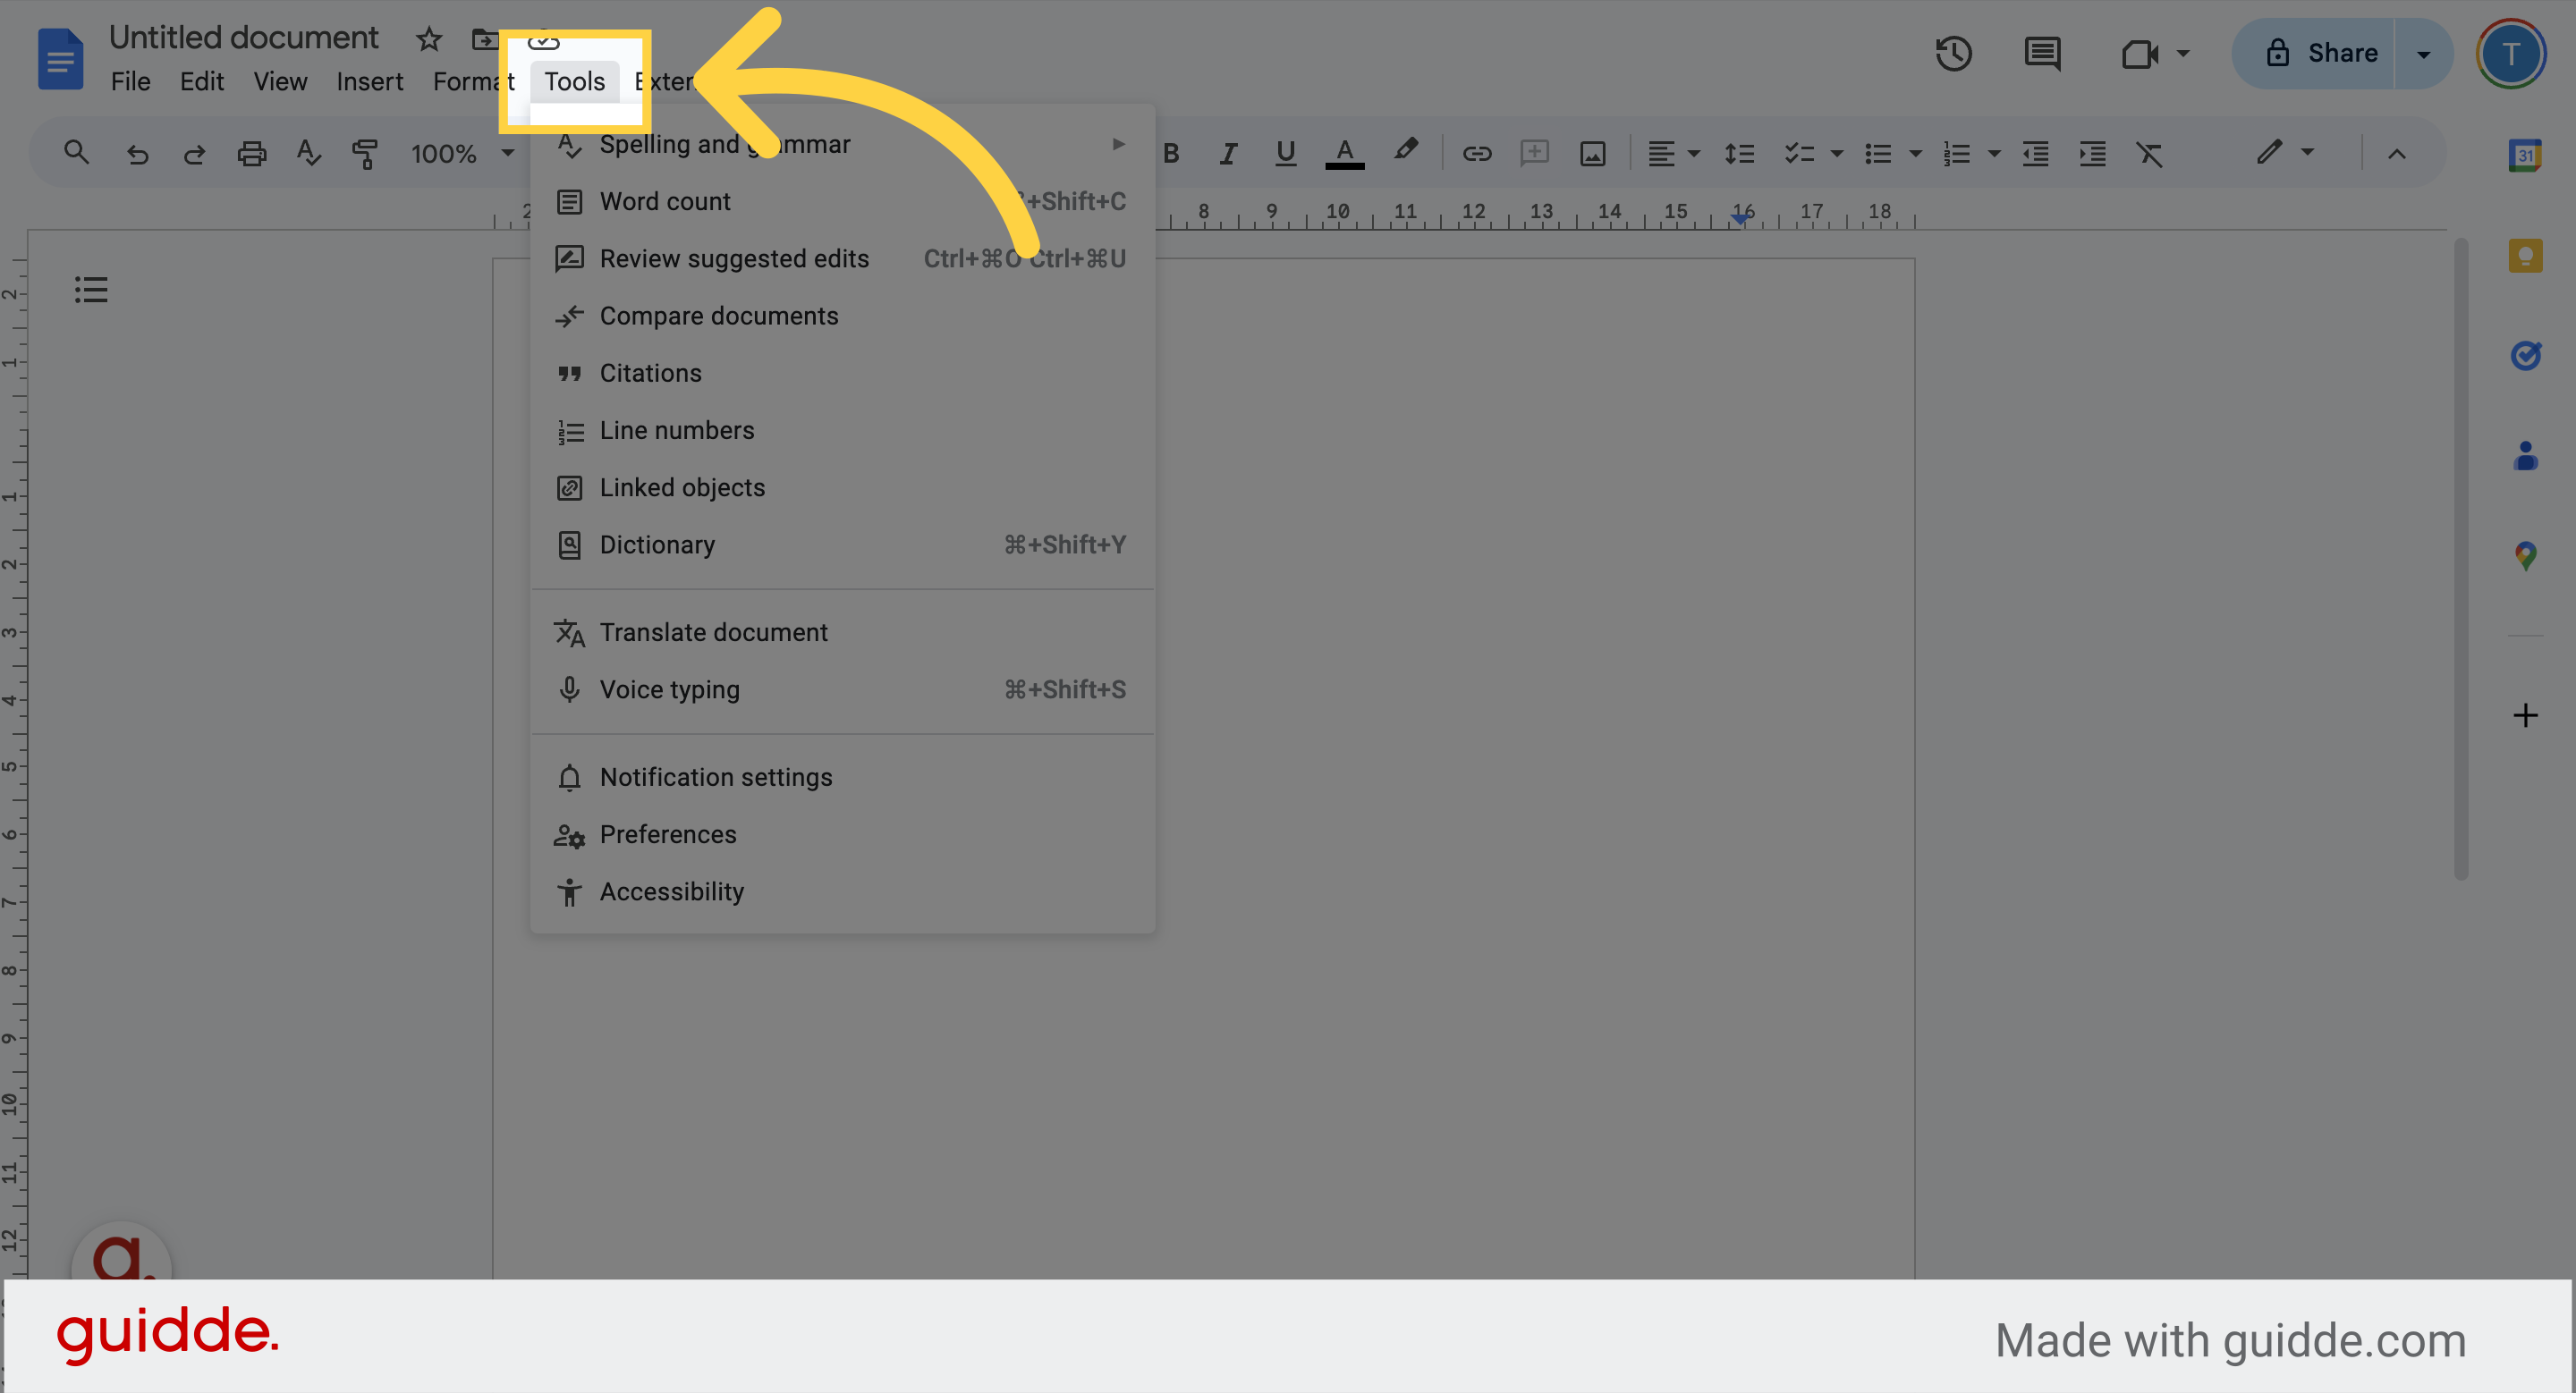
Task: Open Google Calendar in side panel
Action: [x=2524, y=155]
